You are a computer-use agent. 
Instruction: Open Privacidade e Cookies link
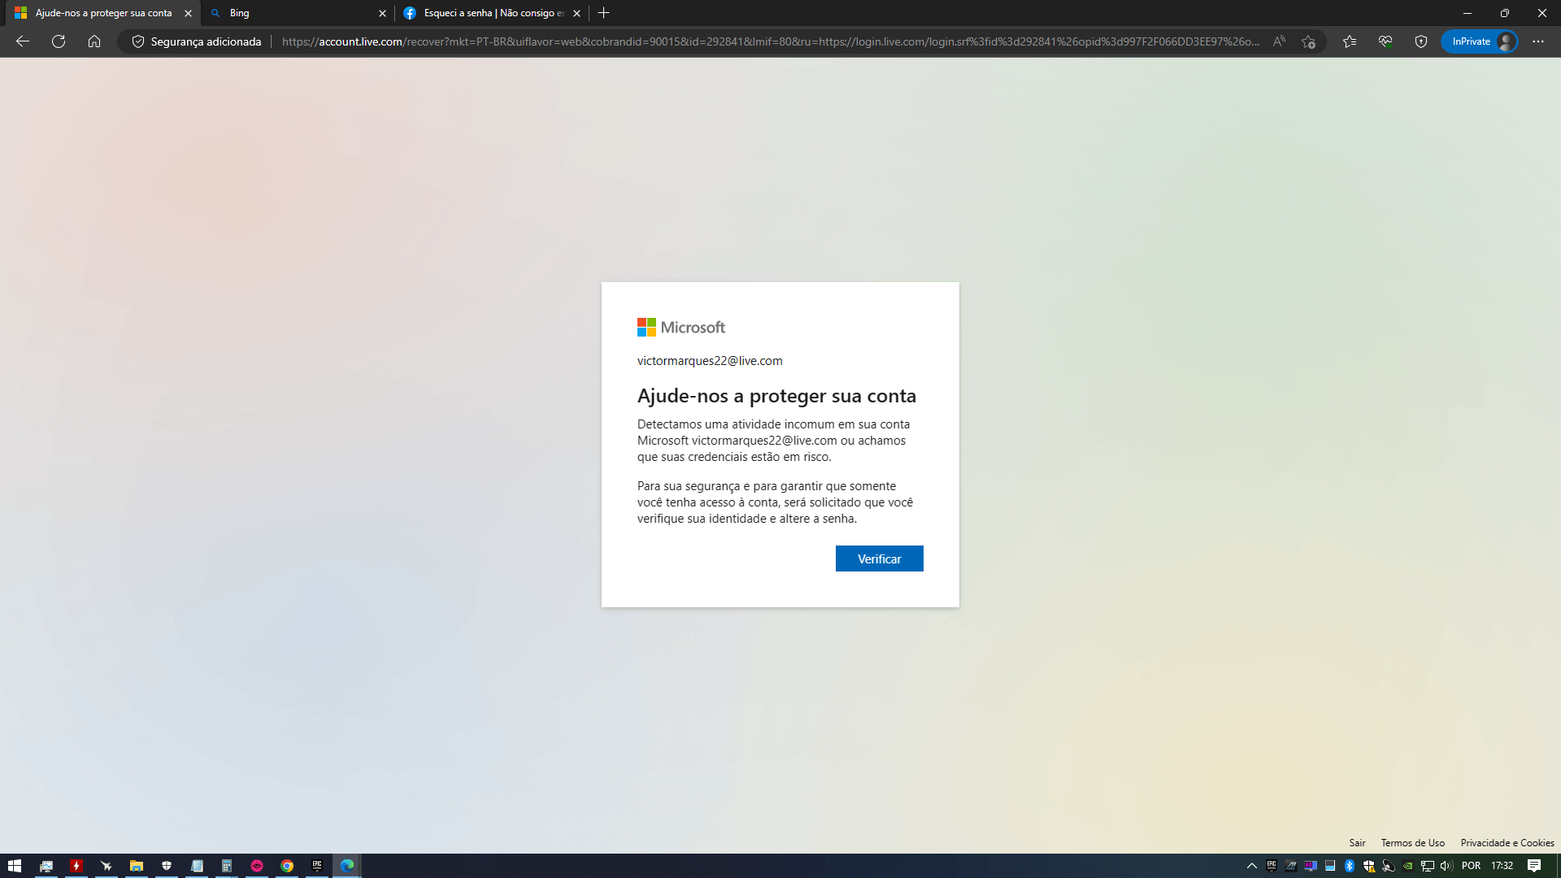pyautogui.click(x=1507, y=843)
